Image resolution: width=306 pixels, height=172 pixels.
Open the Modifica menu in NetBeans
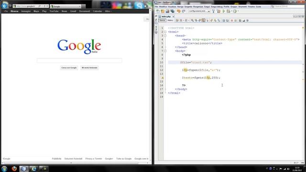[x=163, y=7]
